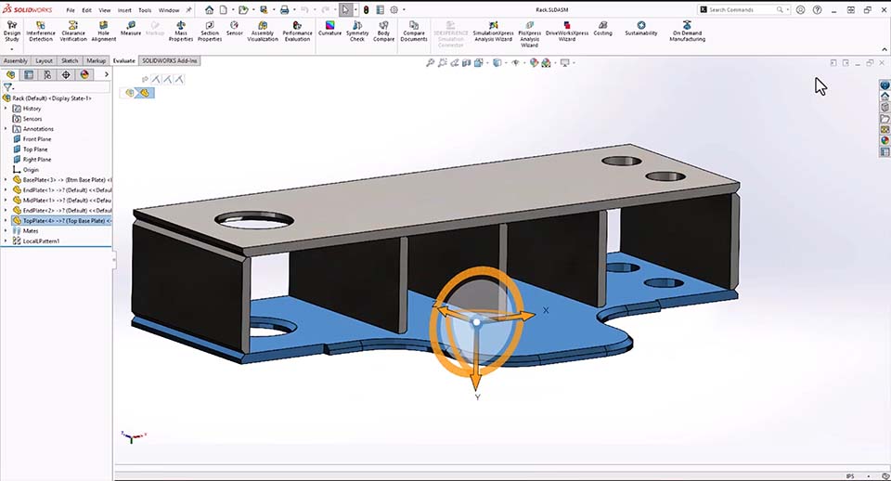Image resolution: width=891 pixels, height=481 pixels.
Task: Switch to the SOLIDWORKS Add-Ins tab
Action: point(169,60)
